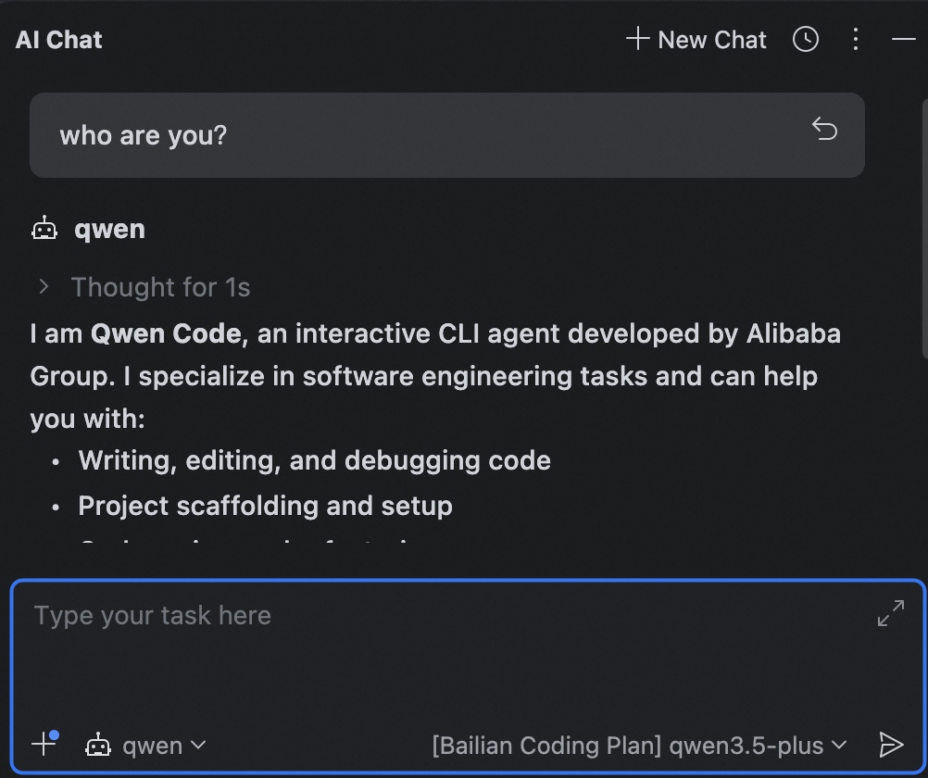This screenshot has width=928, height=778.
Task: Hide the AI Chat panel
Action: (x=903, y=39)
